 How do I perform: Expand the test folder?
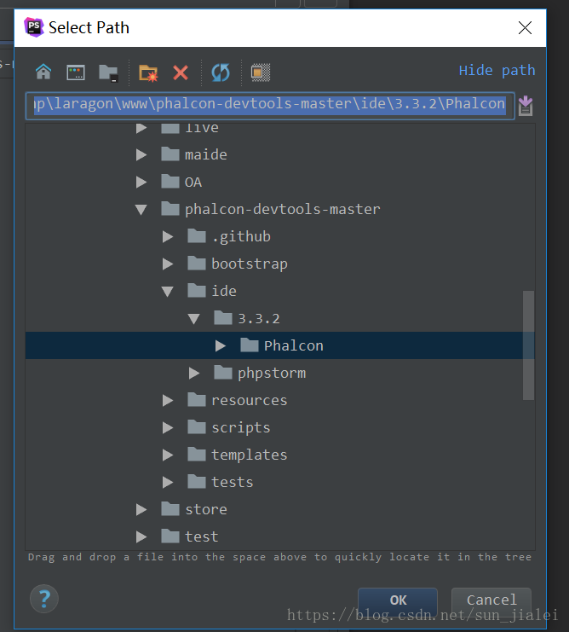[x=141, y=536]
